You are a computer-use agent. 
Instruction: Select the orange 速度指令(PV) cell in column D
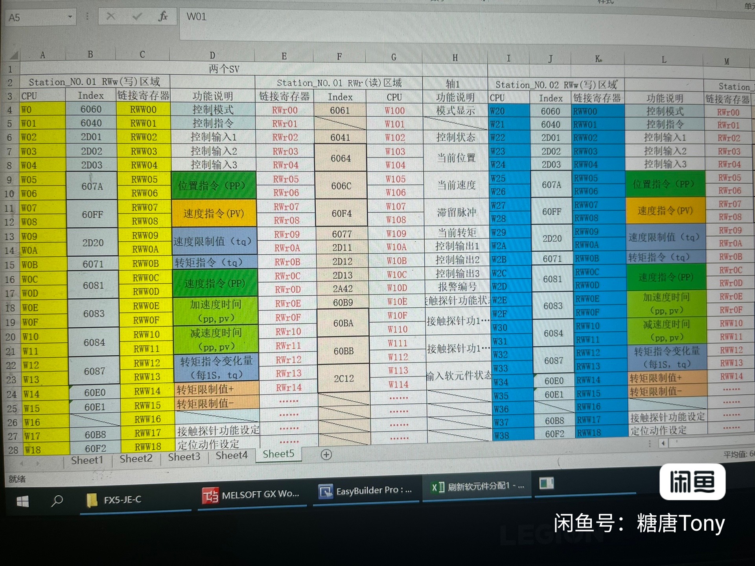(214, 213)
